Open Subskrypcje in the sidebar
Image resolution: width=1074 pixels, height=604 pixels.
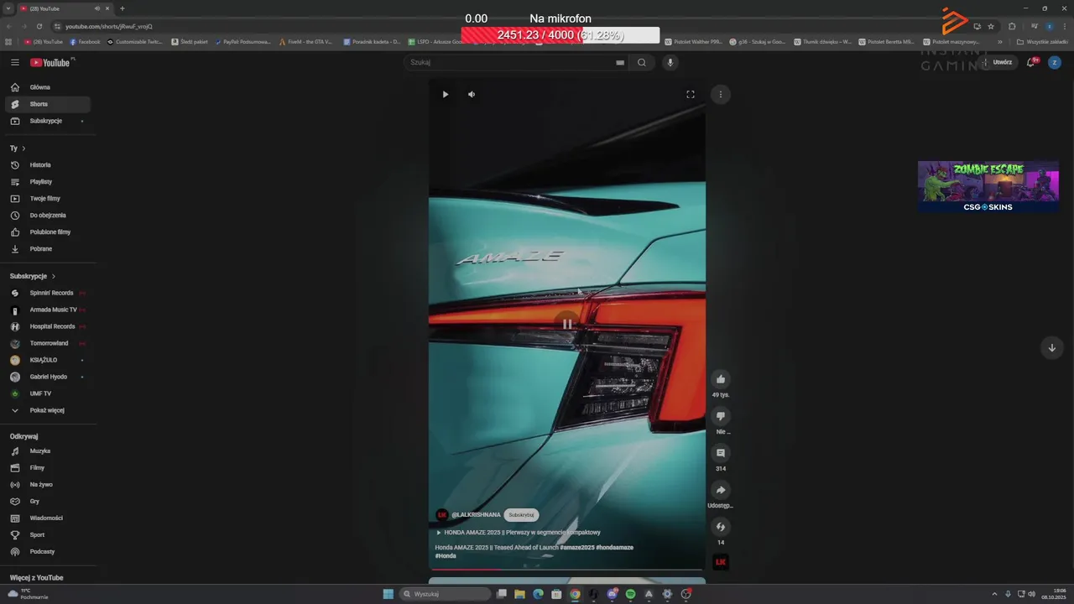pos(48,121)
